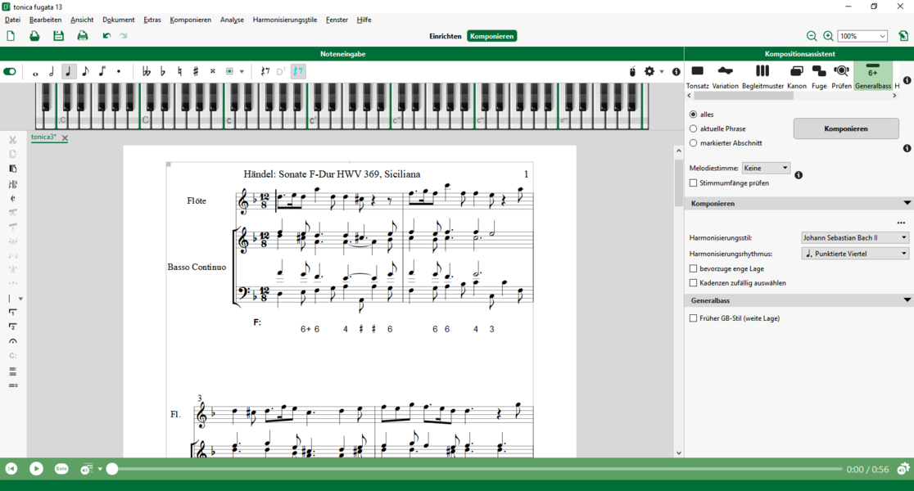Save the document via floppy disk icon
914x491 pixels.
[x=58, y=36]
